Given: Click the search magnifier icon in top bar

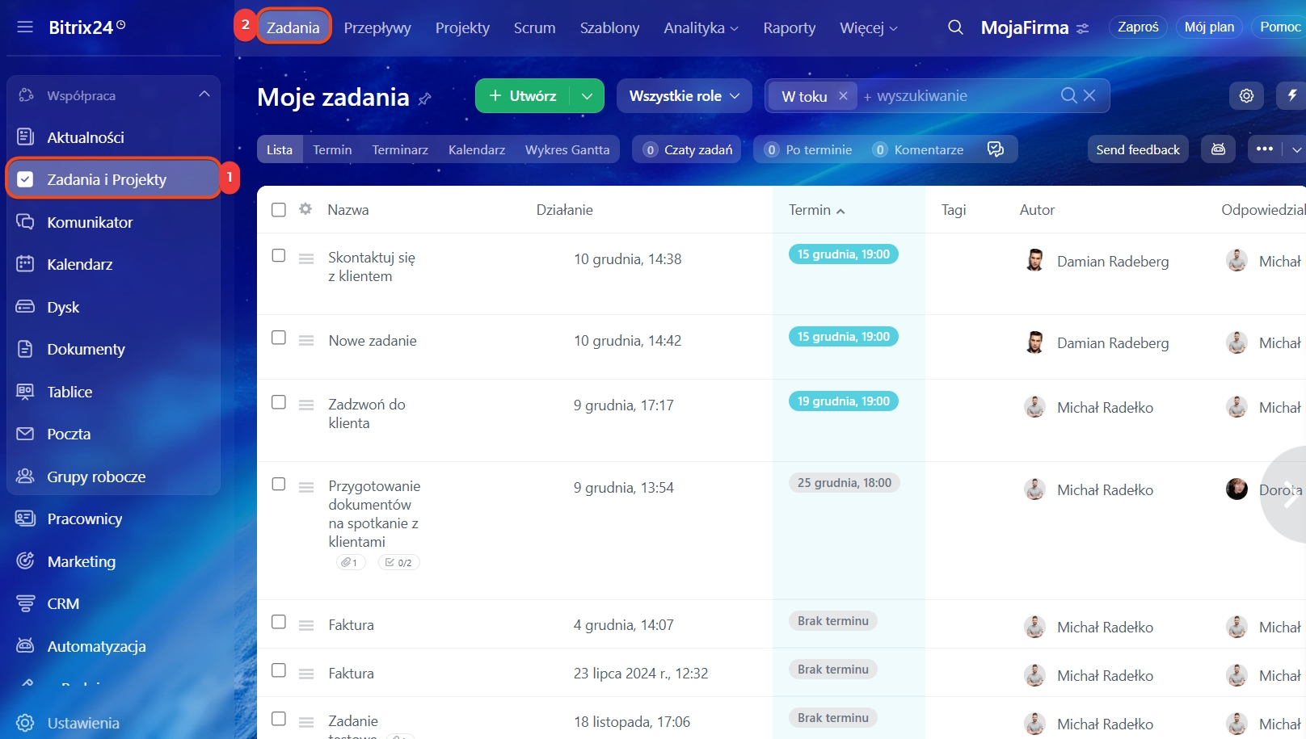Looking at the screenshot, I should [954, 27].
